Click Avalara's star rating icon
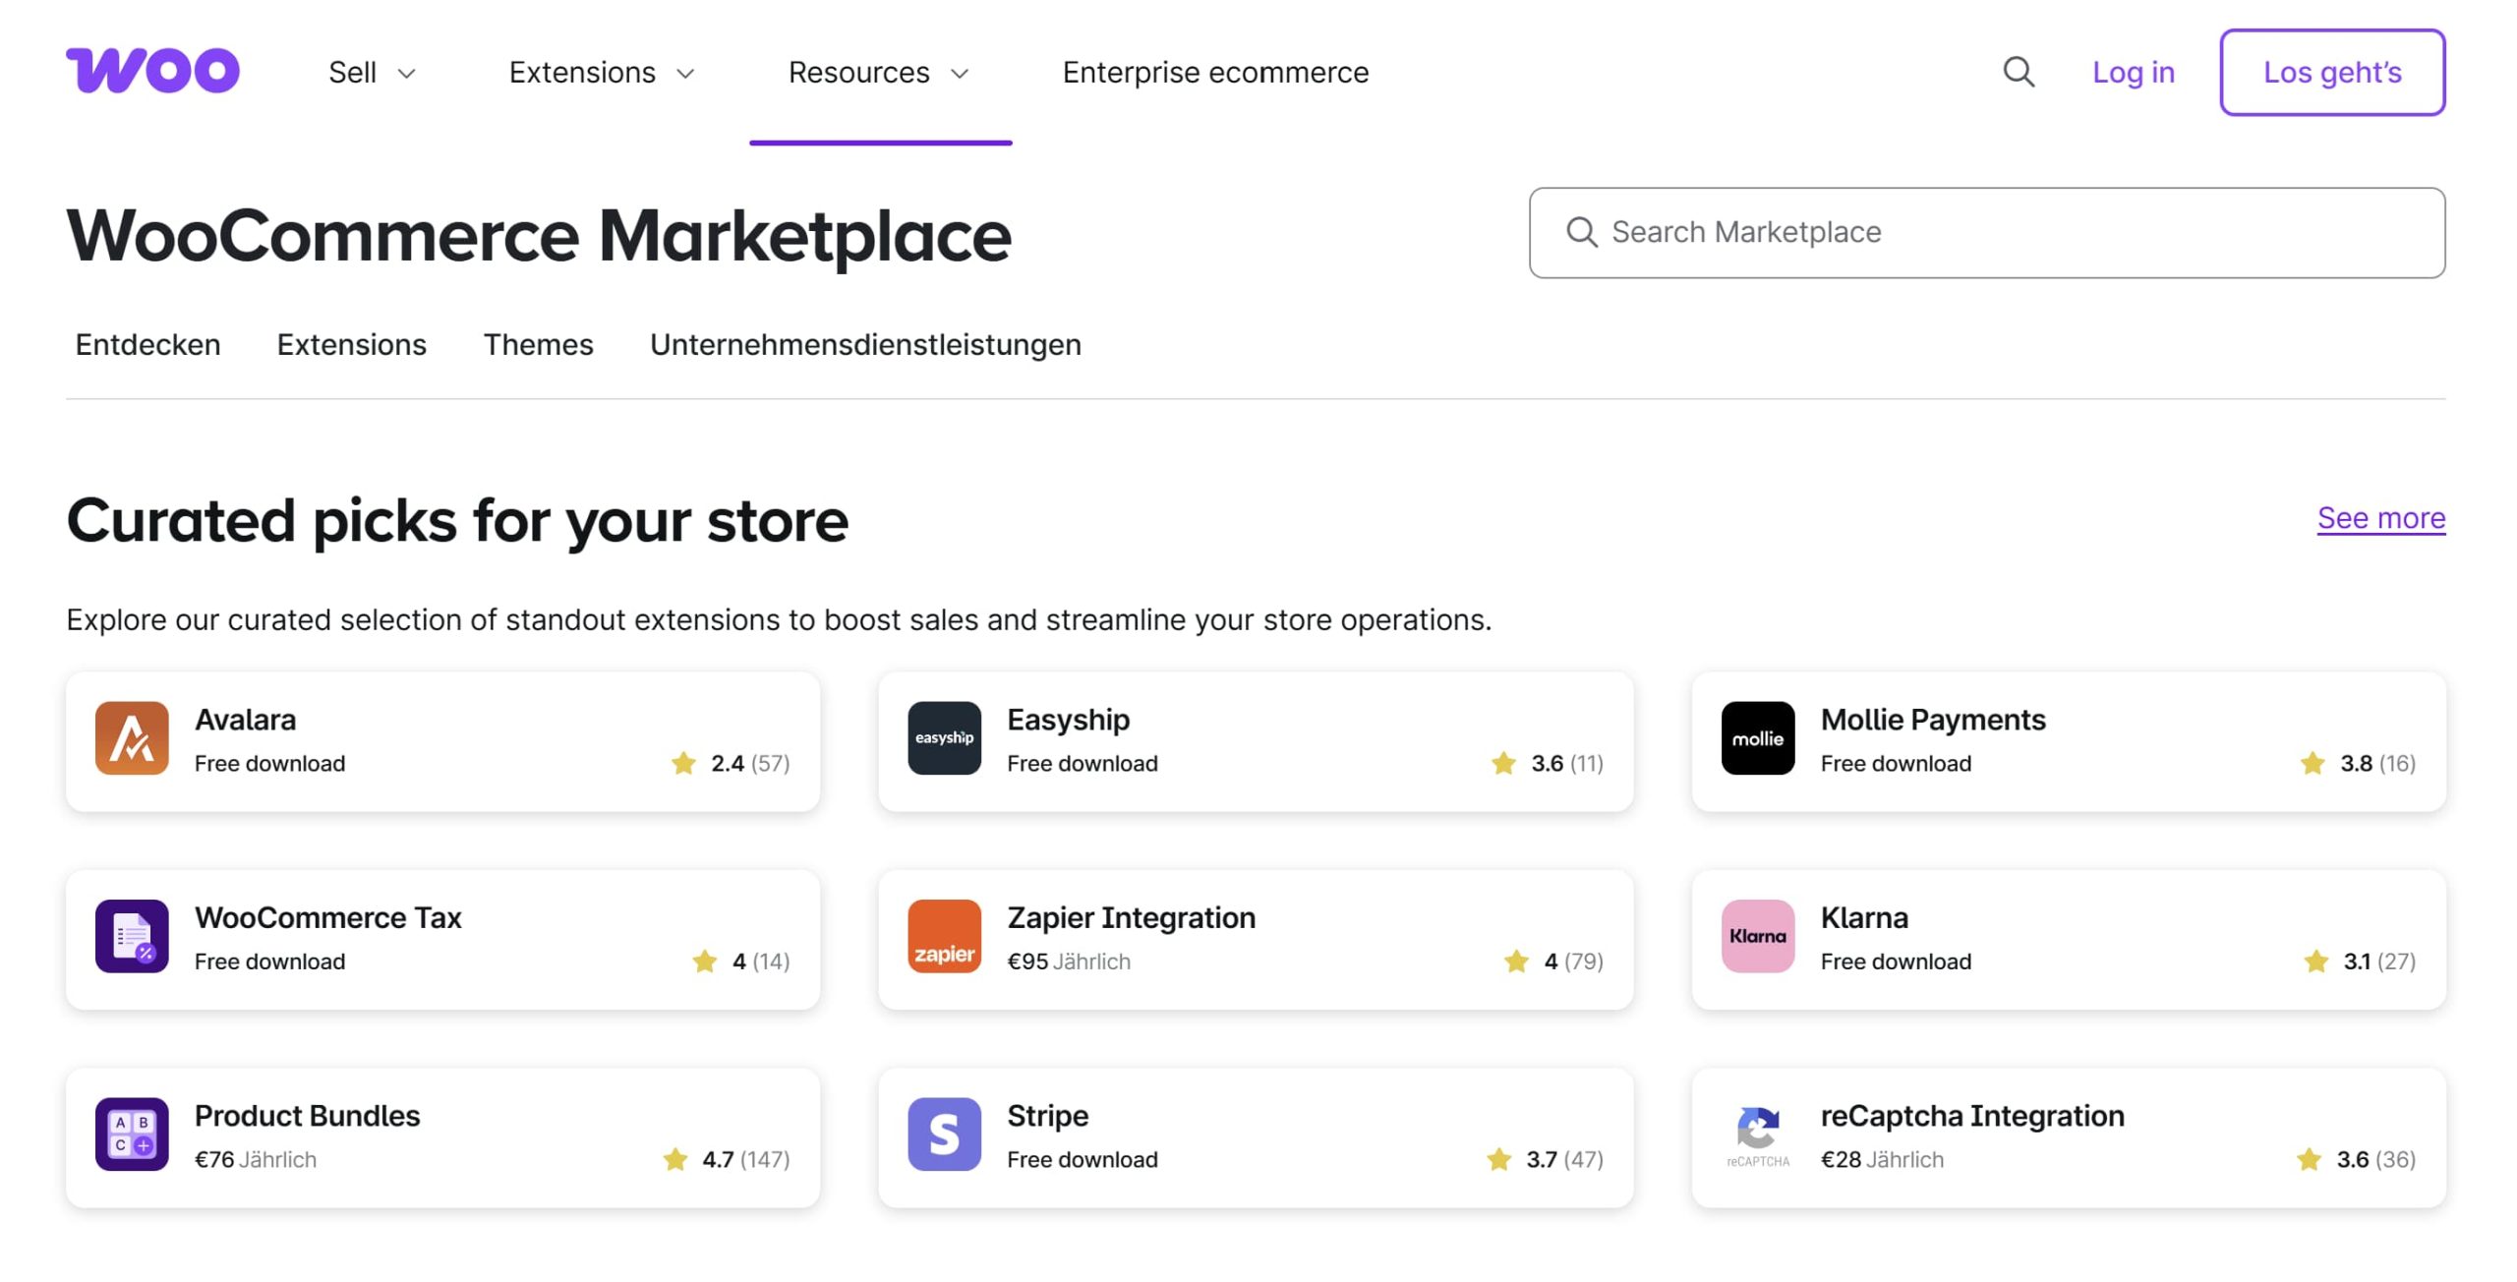Image resolution: width=2517 pixels, height=1282 pixels. point(683,763)
